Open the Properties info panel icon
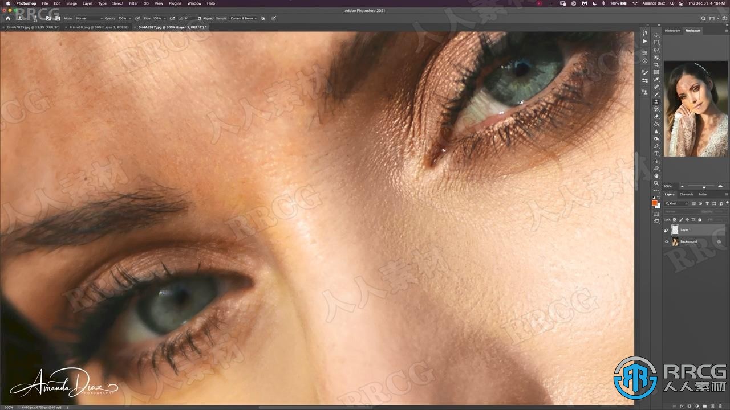The height and width of the screenshot is (410, 730). click(645, 61)
